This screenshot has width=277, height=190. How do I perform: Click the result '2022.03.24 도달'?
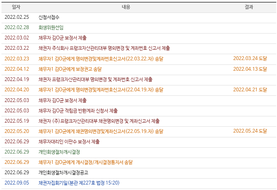(x=250, y=59)
